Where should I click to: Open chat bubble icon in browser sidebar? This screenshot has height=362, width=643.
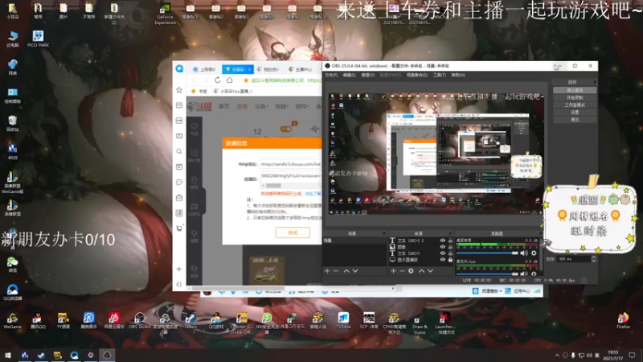[x=179, y=183]
